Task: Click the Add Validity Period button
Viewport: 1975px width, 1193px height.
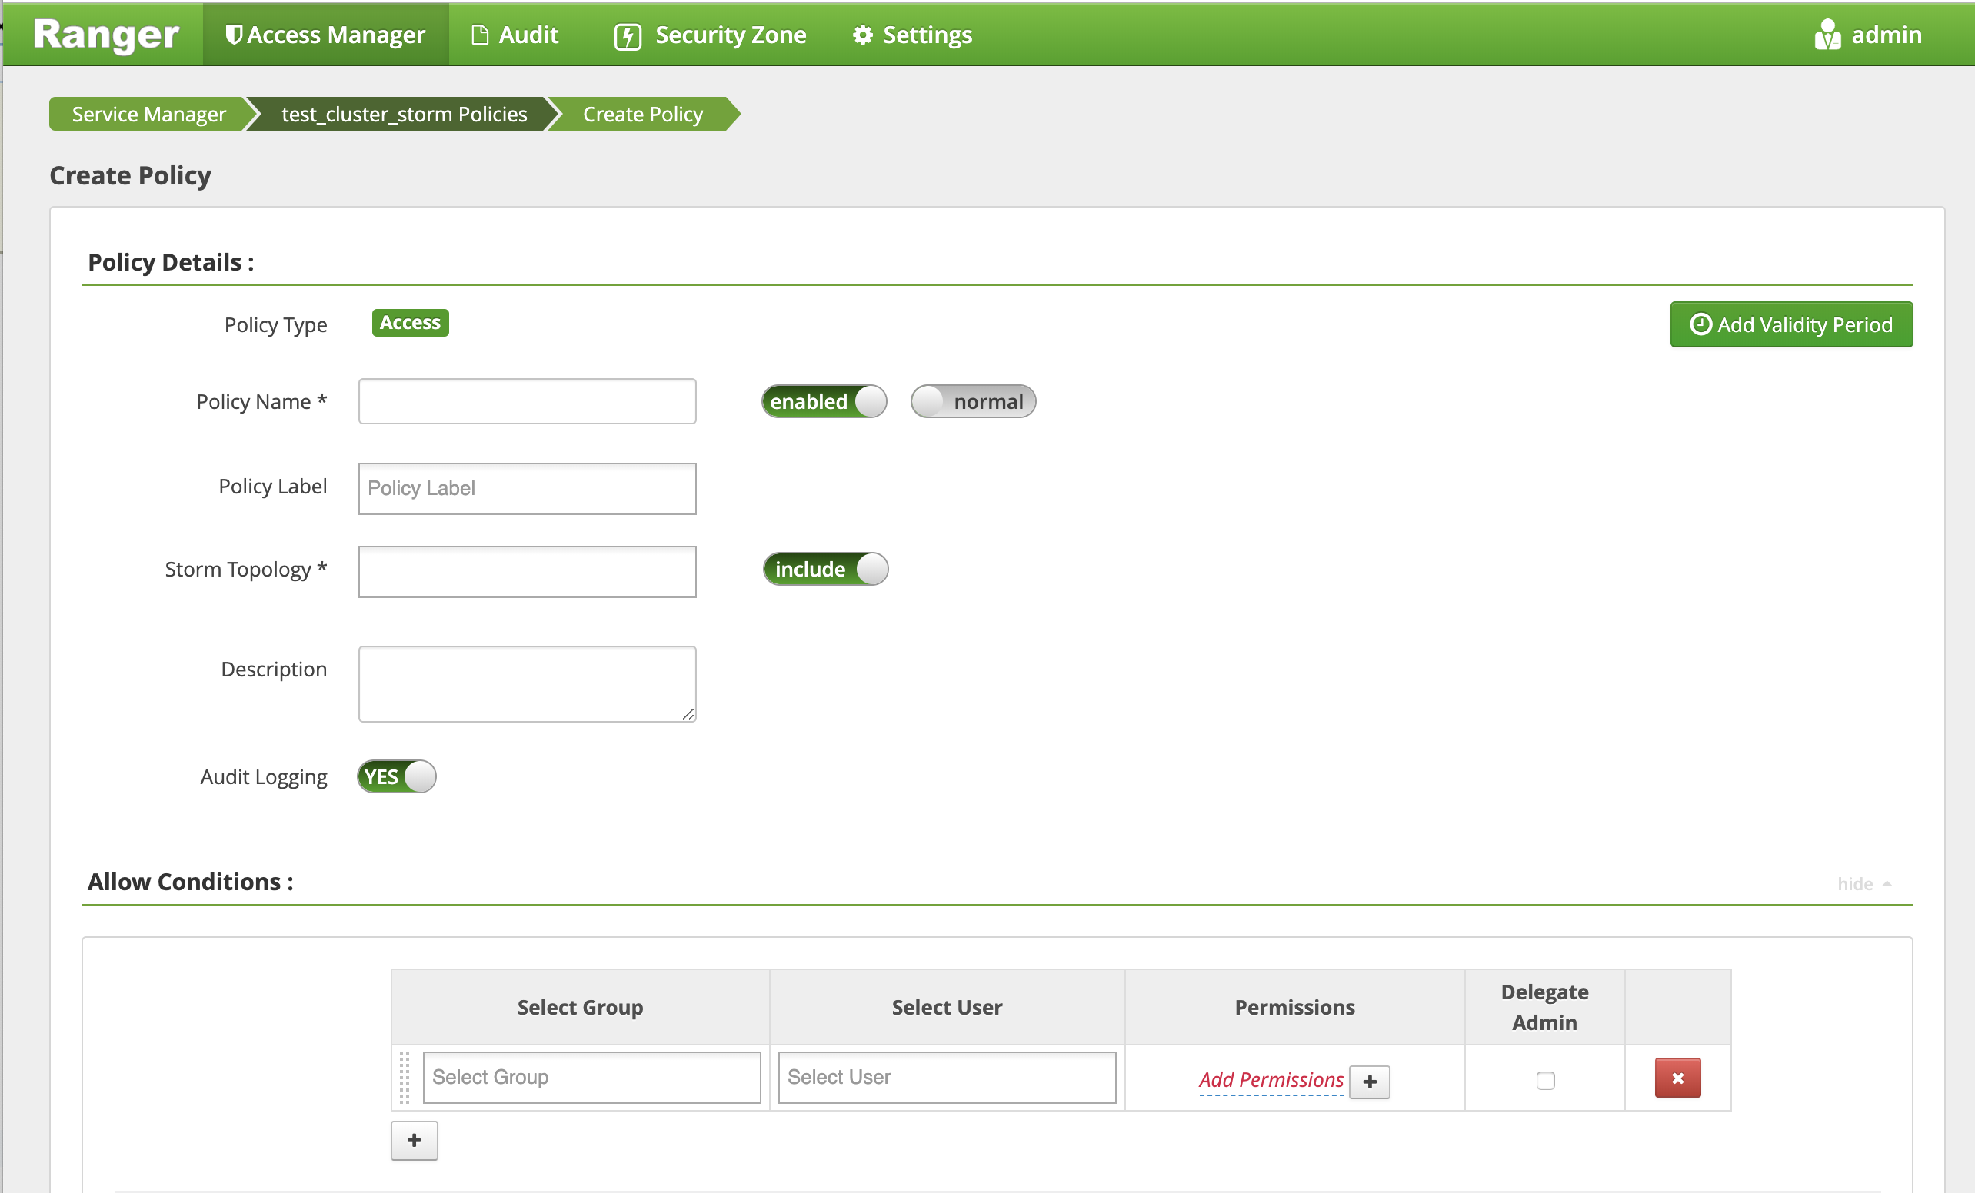Action: tap(1790, 324)
